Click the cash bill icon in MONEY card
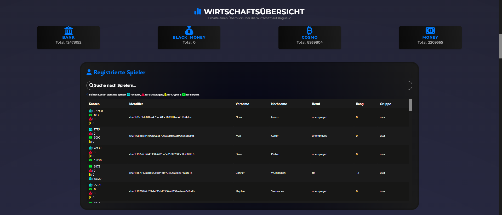 (x=430, y=31)
